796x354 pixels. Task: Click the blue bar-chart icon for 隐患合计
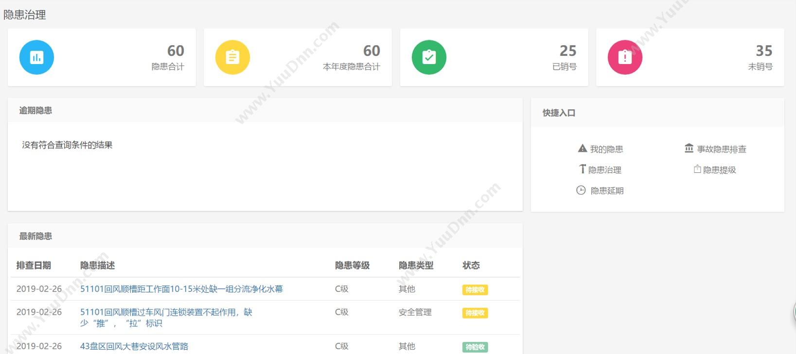click(x=36, y=57)
